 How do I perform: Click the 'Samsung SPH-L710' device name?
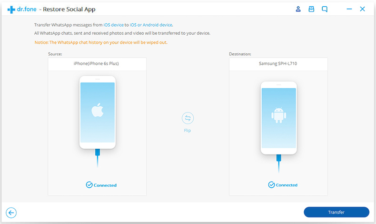click(x=278, y=63)
